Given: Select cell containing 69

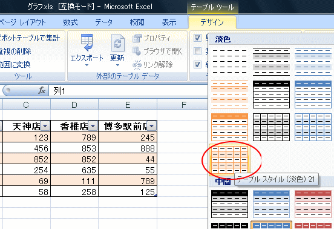Looking at the screenshot, I should pos(27,181).
